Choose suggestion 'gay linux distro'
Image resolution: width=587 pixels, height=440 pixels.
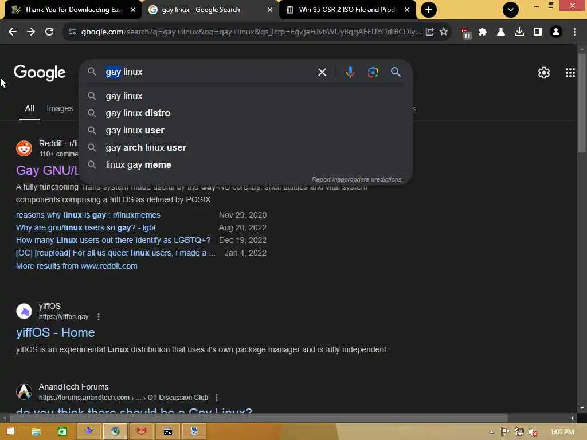246,113
